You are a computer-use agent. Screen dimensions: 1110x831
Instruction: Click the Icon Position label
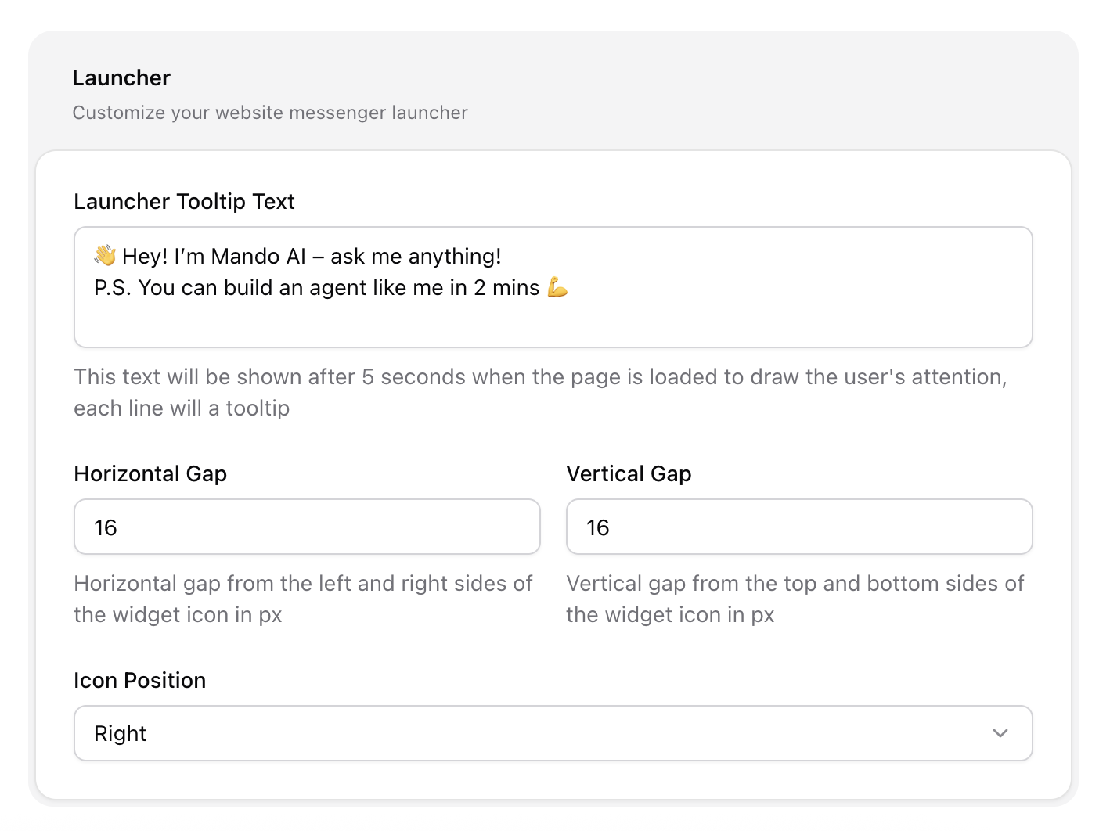click(139, 681)
